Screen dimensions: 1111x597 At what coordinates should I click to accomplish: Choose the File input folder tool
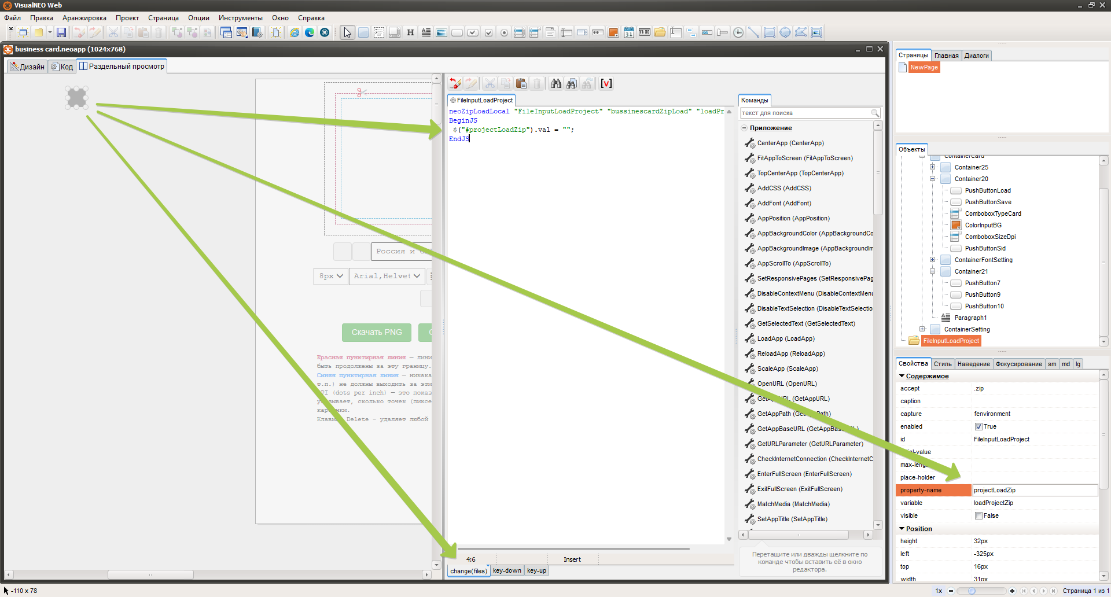click(660, 32)
